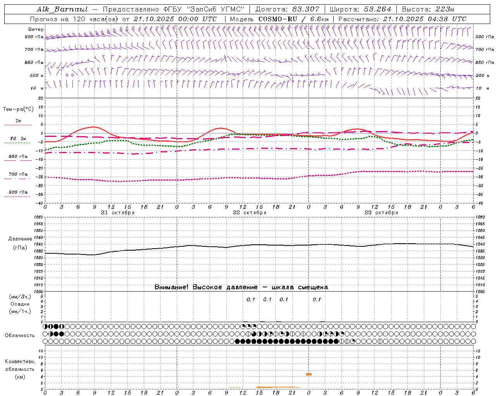
Task: Click the "Облачность" panel label
Action: 20,336
